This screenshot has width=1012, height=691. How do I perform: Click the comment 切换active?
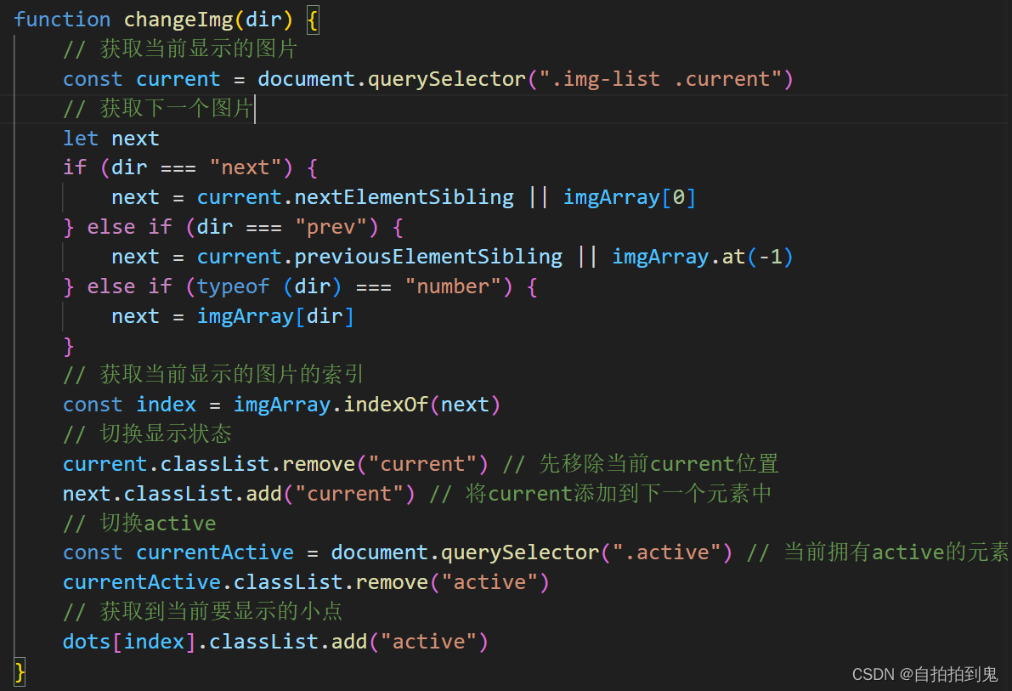click(140, 523)
